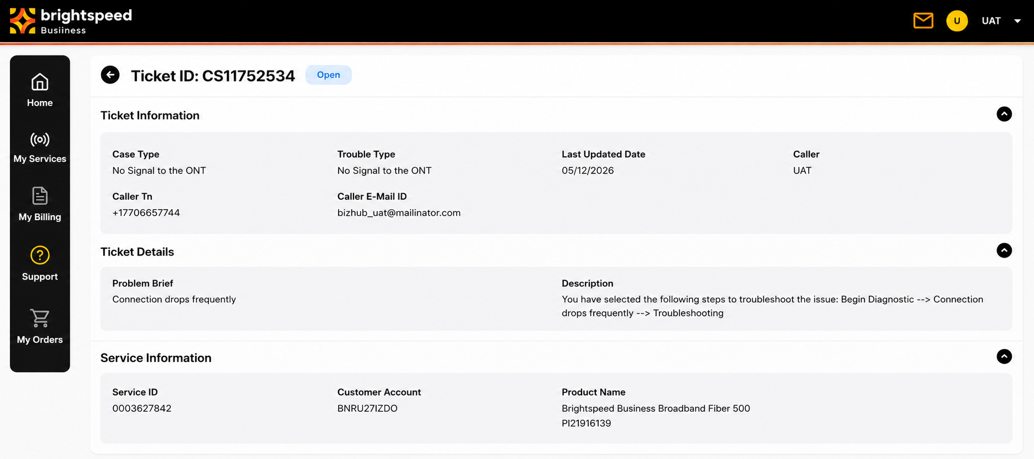Open My Billing document icon

tap(40, 196)
